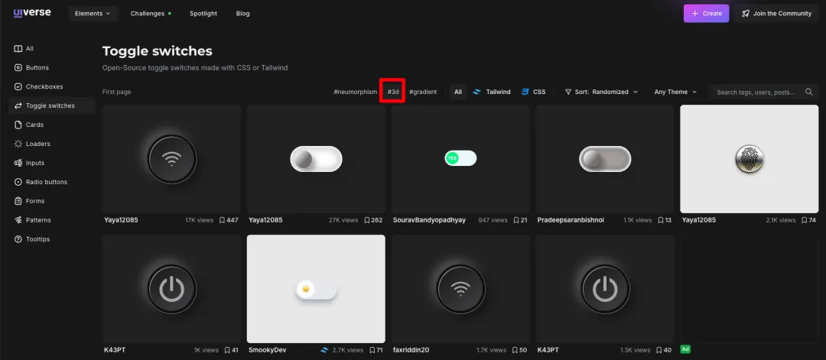Screen dimensions: 826x360
Task: Open the Any Theme dropdown
Action: pyautogui.click(x=675, y=92)
